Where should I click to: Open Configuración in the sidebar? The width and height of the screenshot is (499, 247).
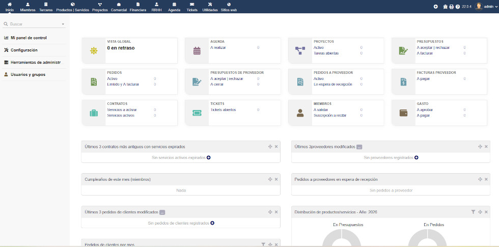pos(23,50)
